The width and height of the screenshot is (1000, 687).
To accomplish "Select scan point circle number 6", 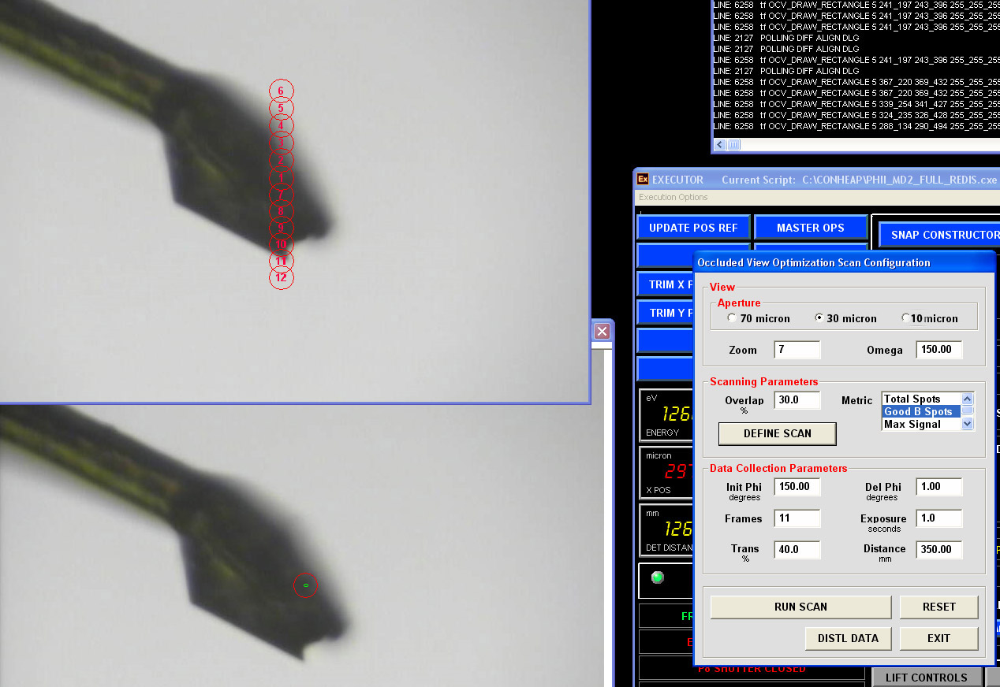I will (281, 91).
